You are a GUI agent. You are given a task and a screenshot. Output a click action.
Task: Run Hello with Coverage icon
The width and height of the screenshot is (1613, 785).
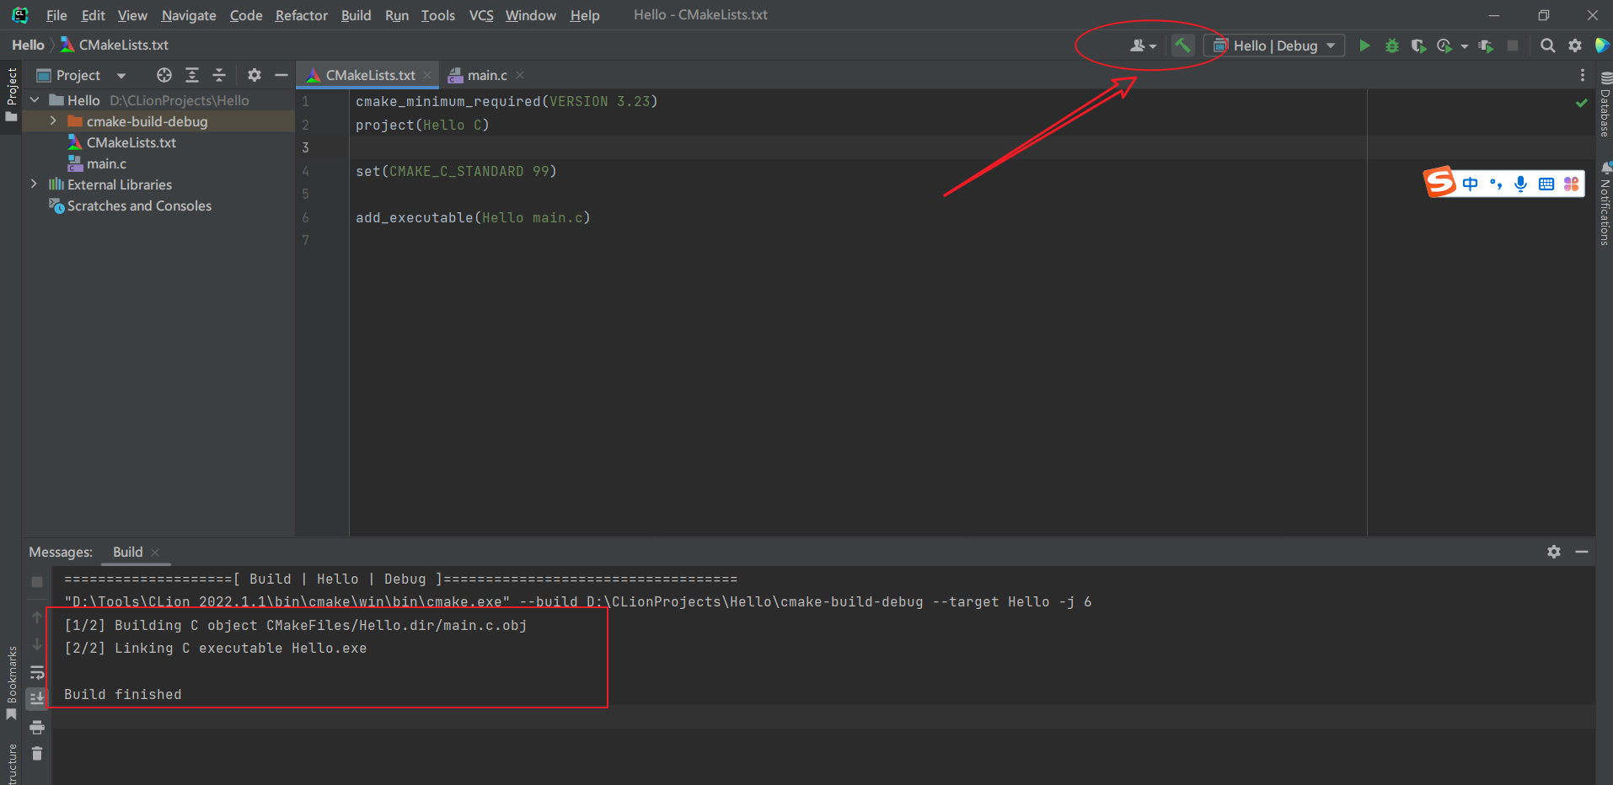coord(1418,45)
